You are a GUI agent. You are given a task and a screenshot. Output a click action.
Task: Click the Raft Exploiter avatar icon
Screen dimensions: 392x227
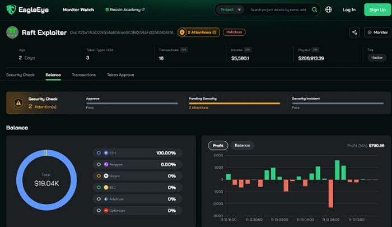tap(12, 33)
